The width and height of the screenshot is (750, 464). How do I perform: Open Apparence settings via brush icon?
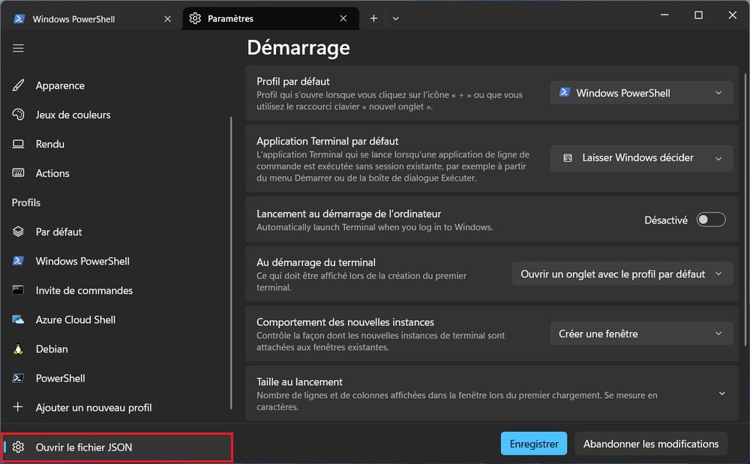tap(18, 85)
